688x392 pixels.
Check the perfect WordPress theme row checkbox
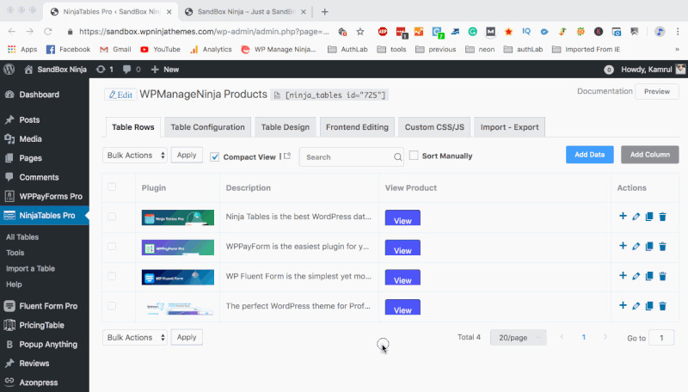[112, 306]
